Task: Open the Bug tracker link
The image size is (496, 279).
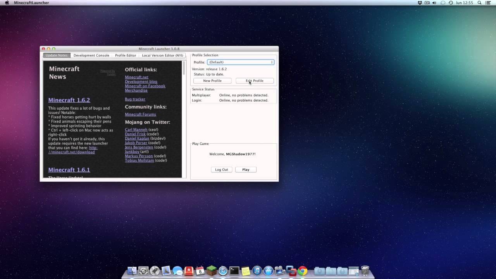Action: 135,99
